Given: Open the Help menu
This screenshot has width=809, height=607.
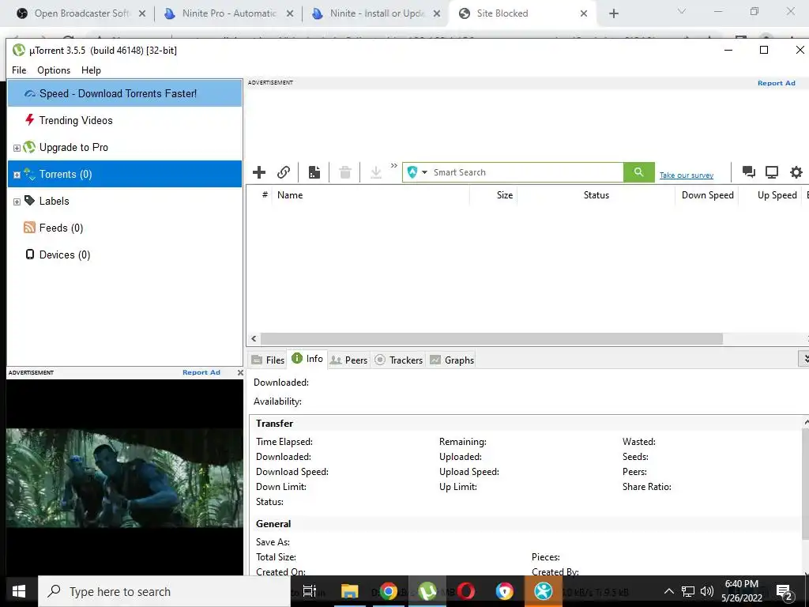Looking at the screenshot, I should tap(91, 70).
